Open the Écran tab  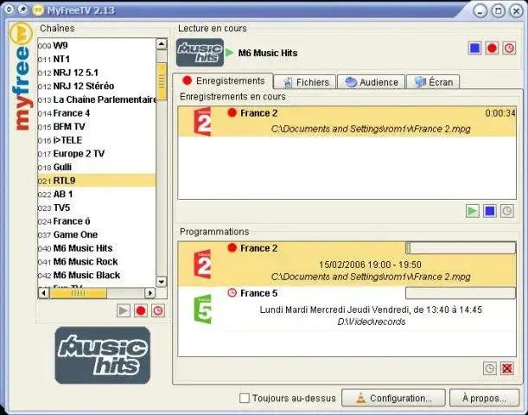(x=433, y=82)
